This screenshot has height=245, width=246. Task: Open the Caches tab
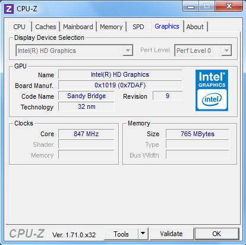pyautogui.click(x=46, y=27)
